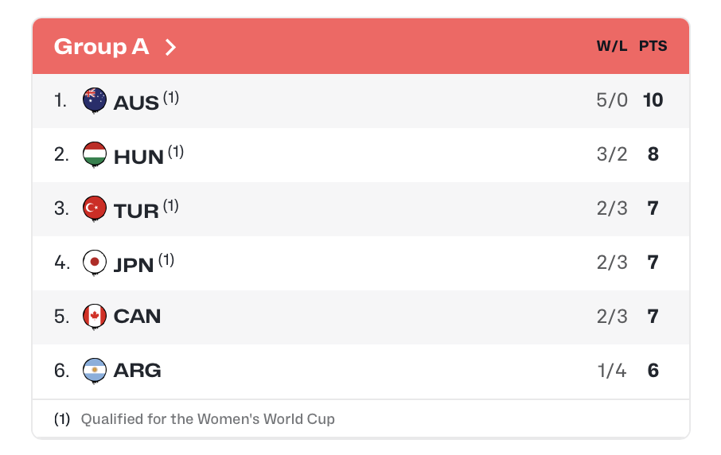The image size is (721, 455).
Task: Click the Turkey flag icon
Action: (x=95, y=208)
